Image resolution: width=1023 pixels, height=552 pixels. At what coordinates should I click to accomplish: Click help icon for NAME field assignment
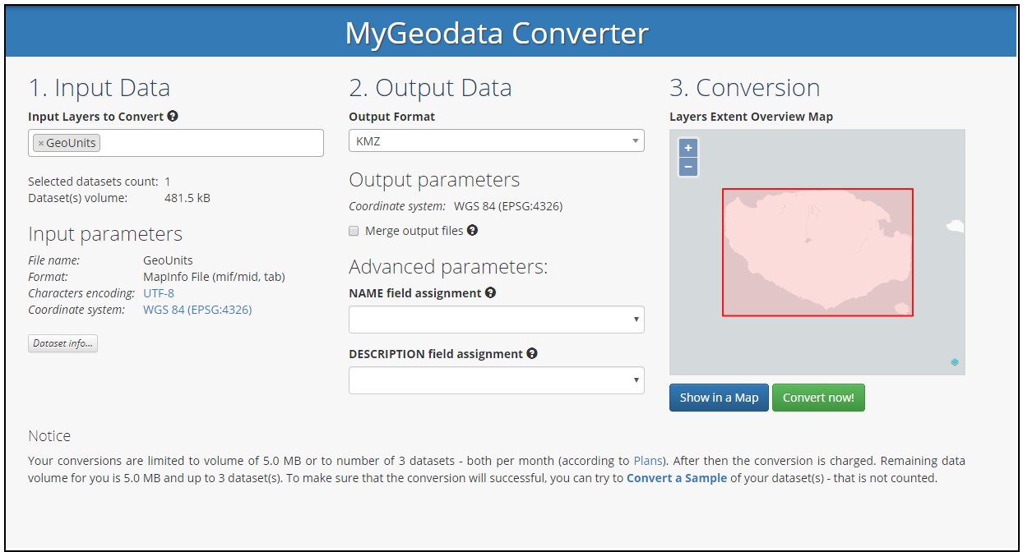coord(491,292)
